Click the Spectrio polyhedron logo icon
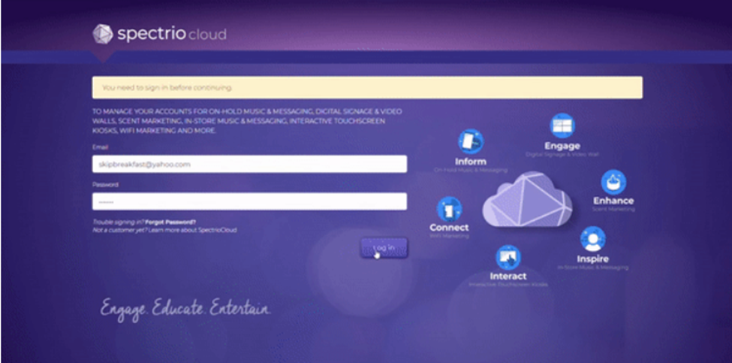Screen dimensions: 732x363 coord(103,34)
